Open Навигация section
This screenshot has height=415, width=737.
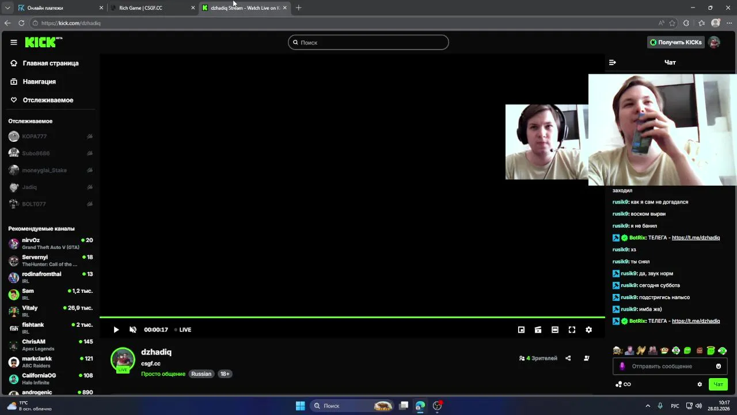point(33,82)
